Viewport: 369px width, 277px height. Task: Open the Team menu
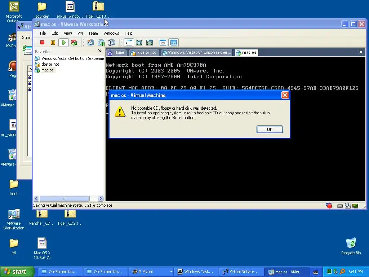93,33
